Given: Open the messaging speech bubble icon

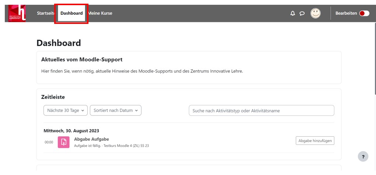Looking at the screenshot, I should coord(302,14).
